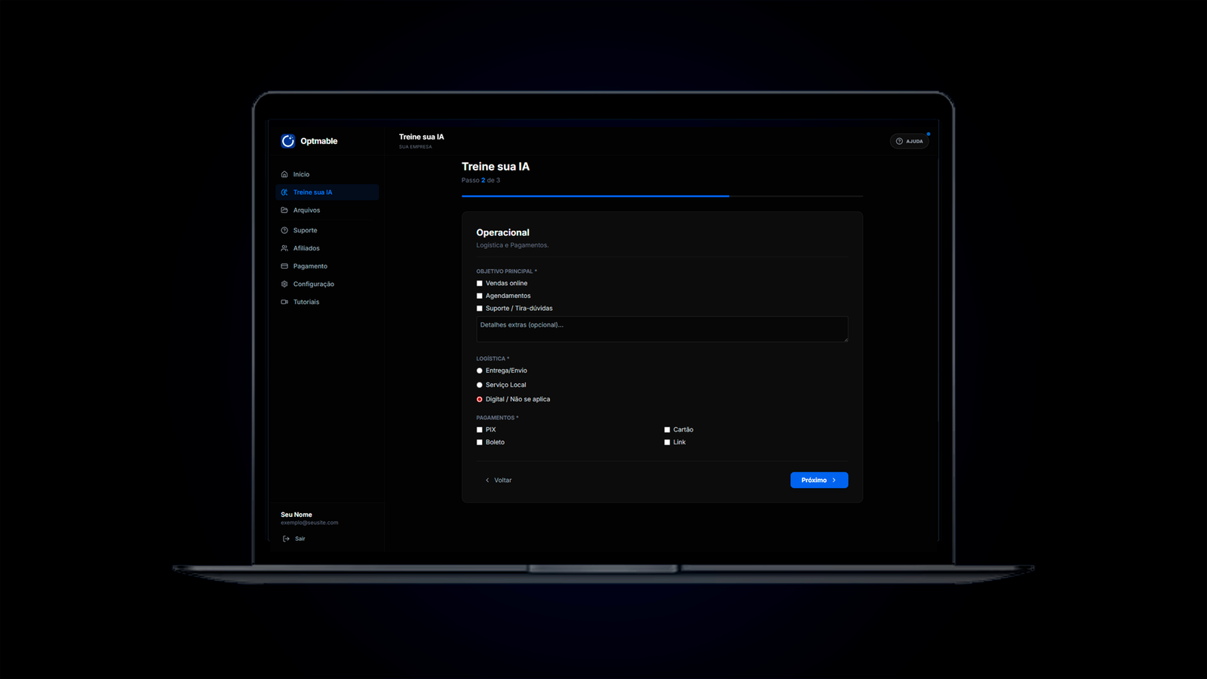Open Afiliados via the people icon
The height and width of the screenshot is (679, 1207).
coord(284,248)
